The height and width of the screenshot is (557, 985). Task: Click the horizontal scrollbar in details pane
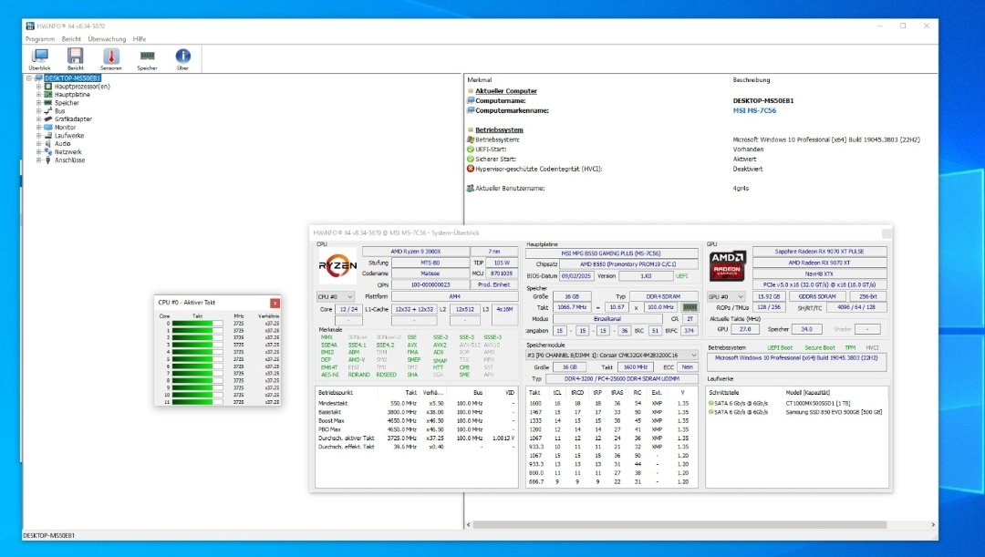[x=679, y=524]
